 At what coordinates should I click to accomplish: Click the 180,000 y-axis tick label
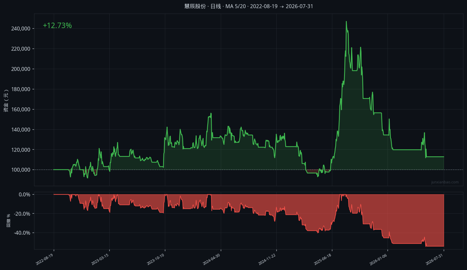[21, 89]
